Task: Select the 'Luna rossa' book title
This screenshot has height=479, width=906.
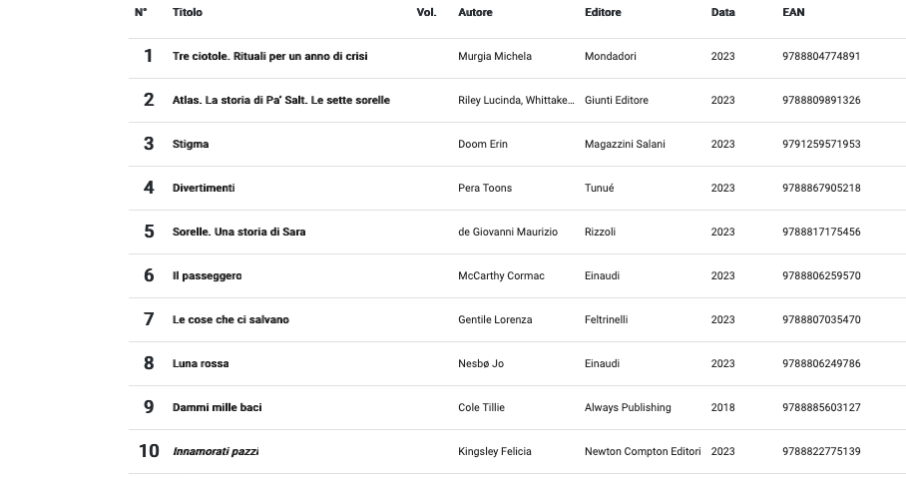Action: 201,364
